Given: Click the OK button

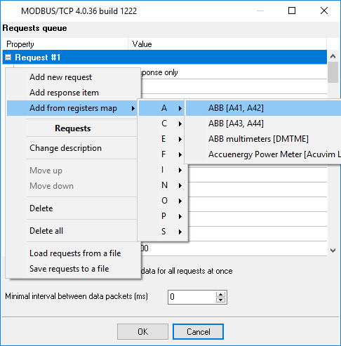Looking at the screenshot, I should [142, 332].
